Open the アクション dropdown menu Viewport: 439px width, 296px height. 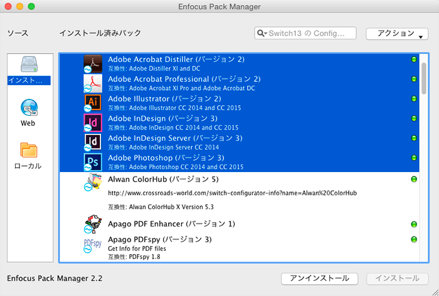(397, 34)
